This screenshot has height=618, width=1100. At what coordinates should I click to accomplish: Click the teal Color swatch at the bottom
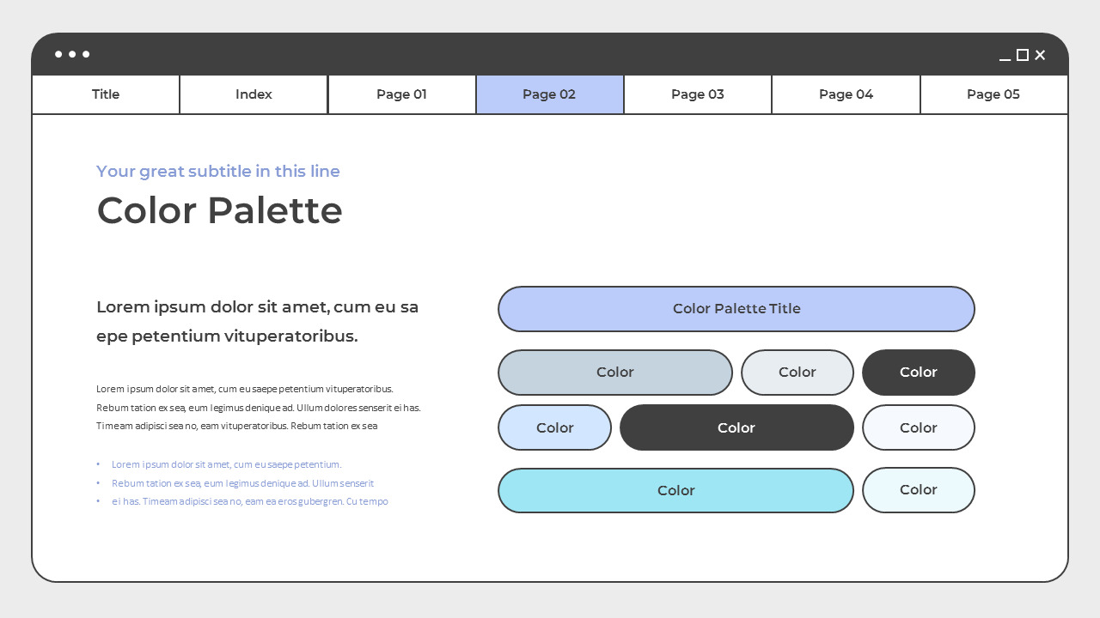[675, 490]
